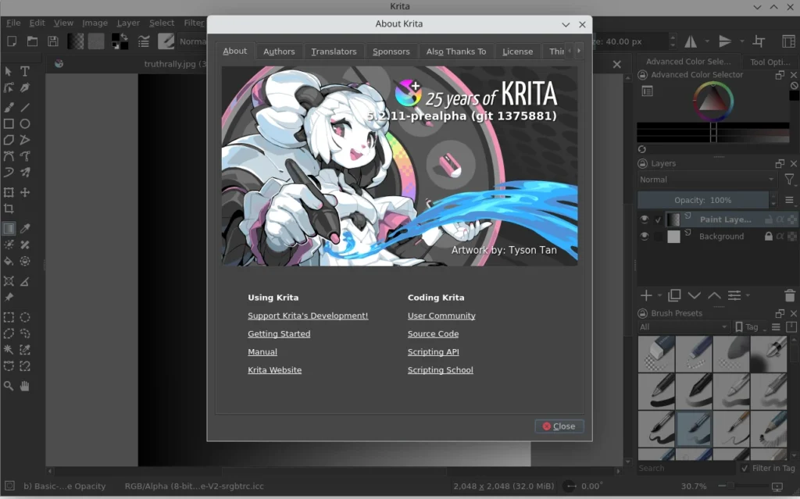
Task: Select the Pan hand tool
Action: click(24, 387)
